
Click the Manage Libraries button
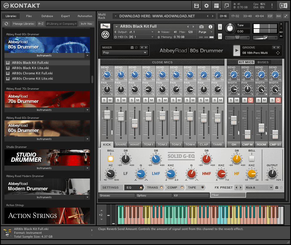24,24
